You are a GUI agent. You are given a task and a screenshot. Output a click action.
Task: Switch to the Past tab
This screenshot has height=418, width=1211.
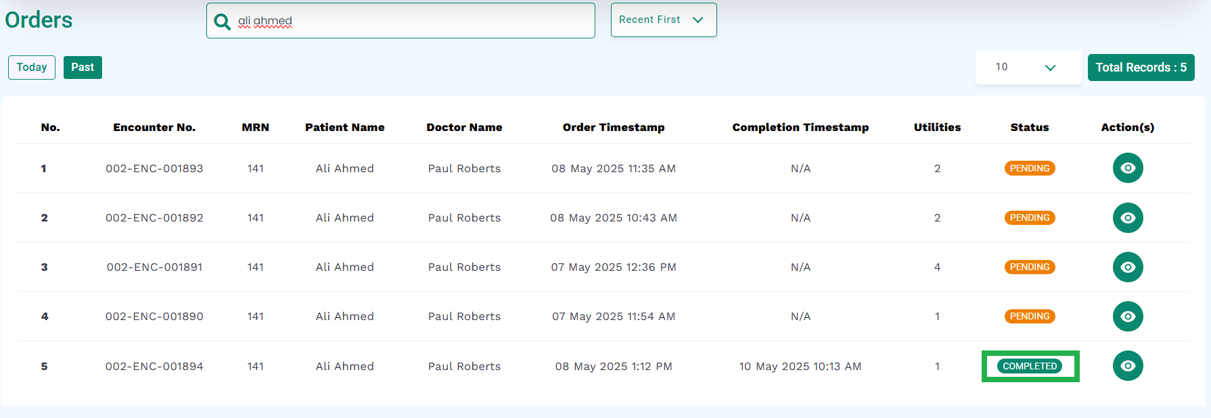83,68
